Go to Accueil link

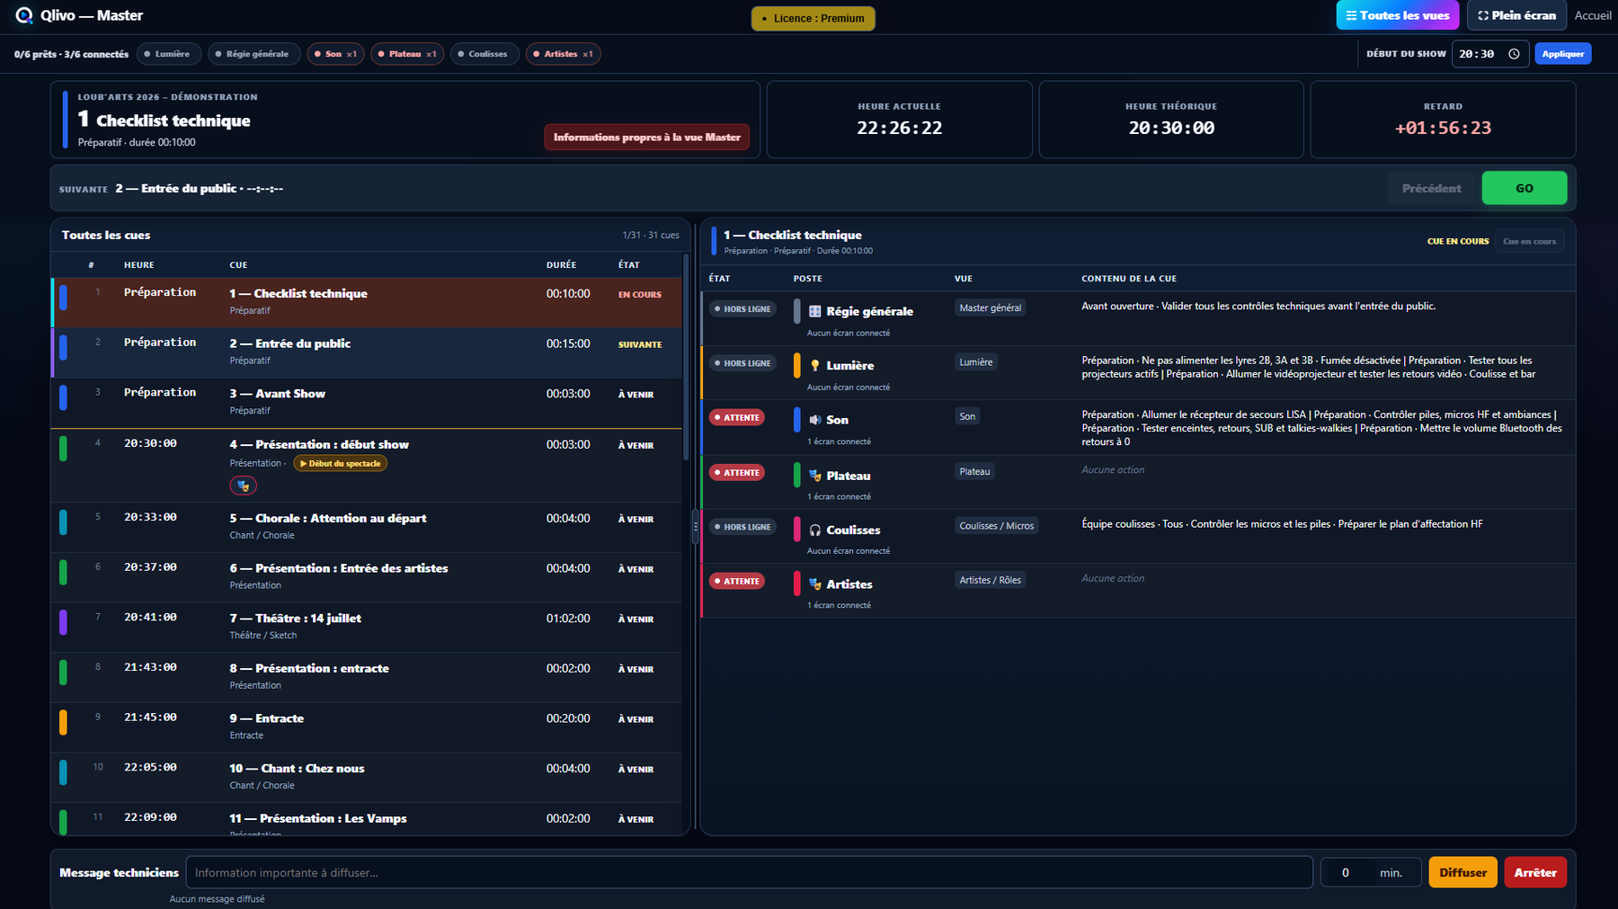pos(1593,15)
